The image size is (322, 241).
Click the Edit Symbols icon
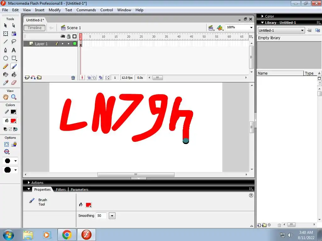click(x=220, y=28)
